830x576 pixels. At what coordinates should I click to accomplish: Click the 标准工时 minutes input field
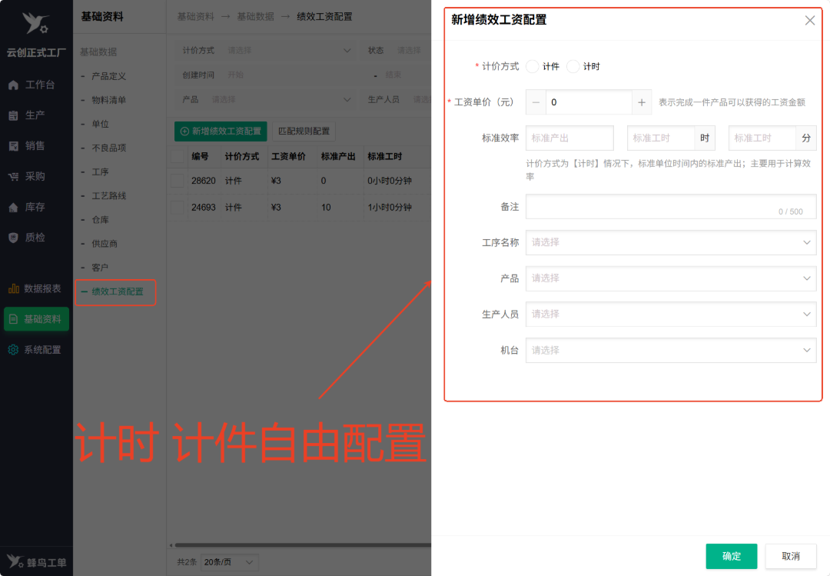point(762,138)
